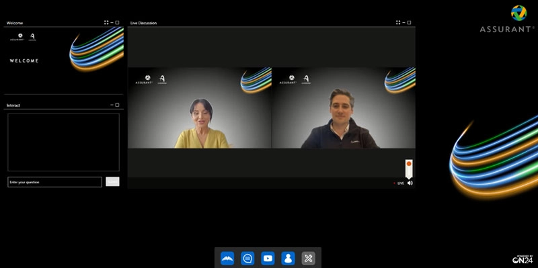
Task: Select the man in dark jacket video feed
Action: click(x=344, y=107)
